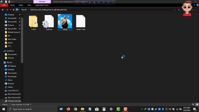
Task: Open Calculator from the taskbar
Action: pos(104,109)
